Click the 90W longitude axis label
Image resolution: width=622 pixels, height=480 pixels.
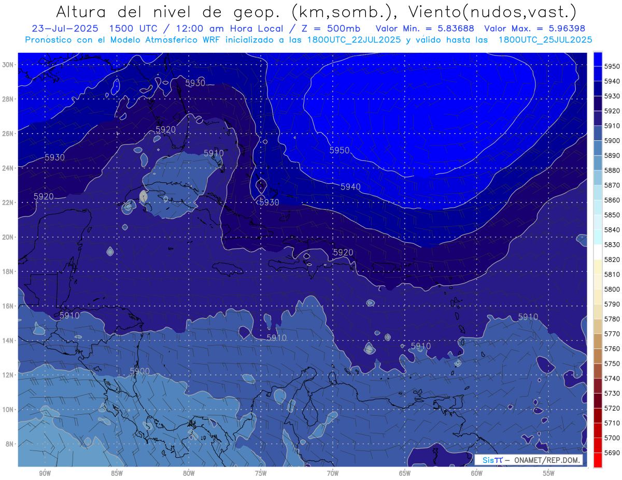click(x=45, y=473)
